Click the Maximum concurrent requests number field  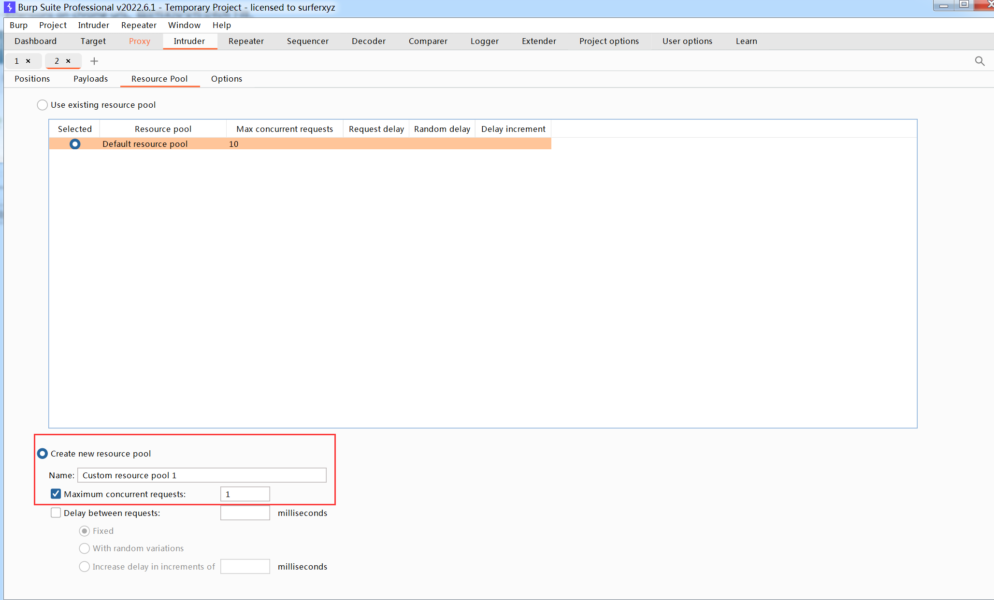tap(245, 494)
